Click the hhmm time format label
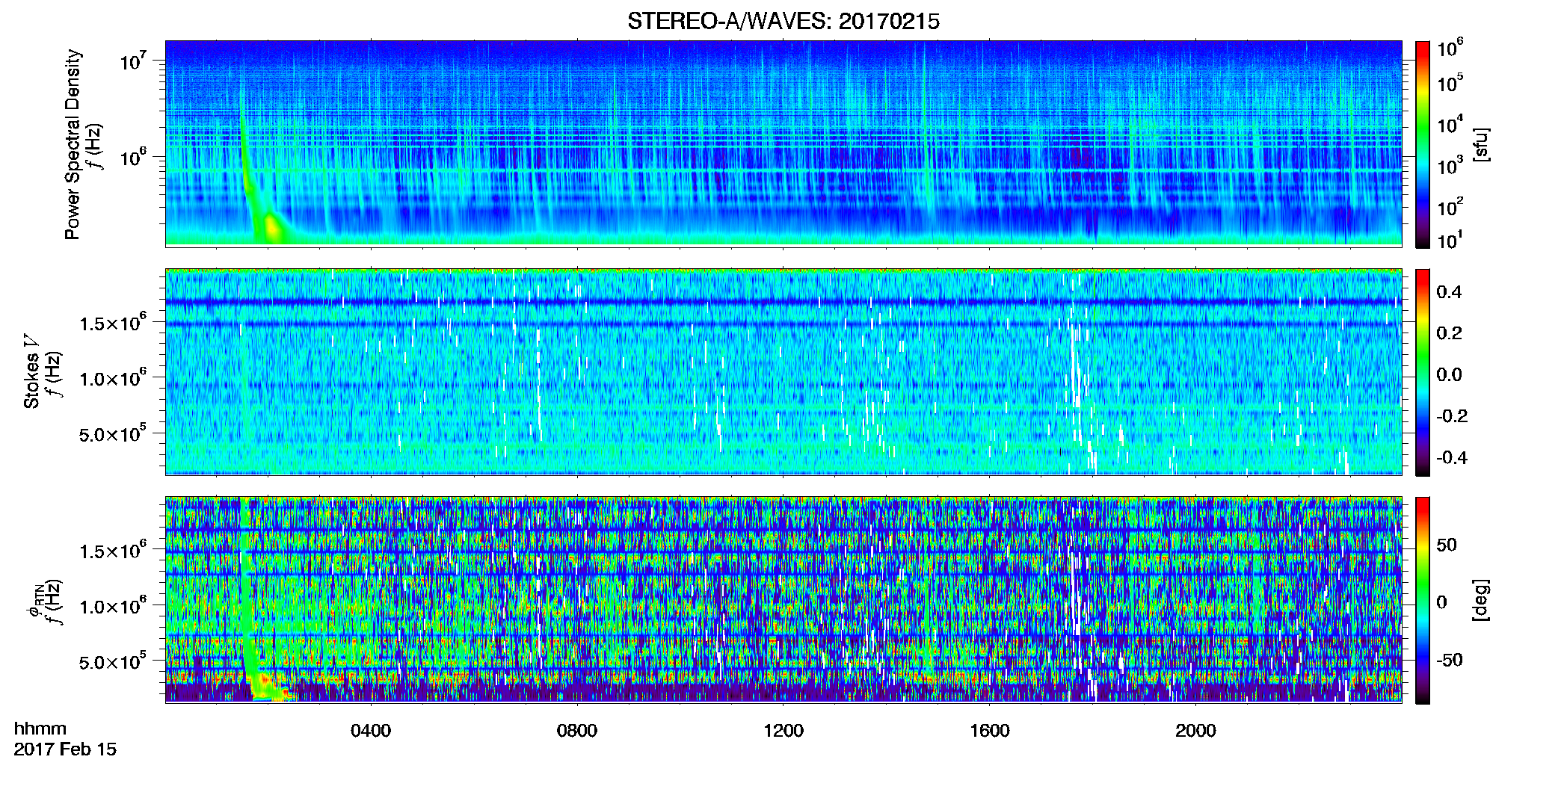The height and width of the screenshot is (807, 1567). [40, 729]
